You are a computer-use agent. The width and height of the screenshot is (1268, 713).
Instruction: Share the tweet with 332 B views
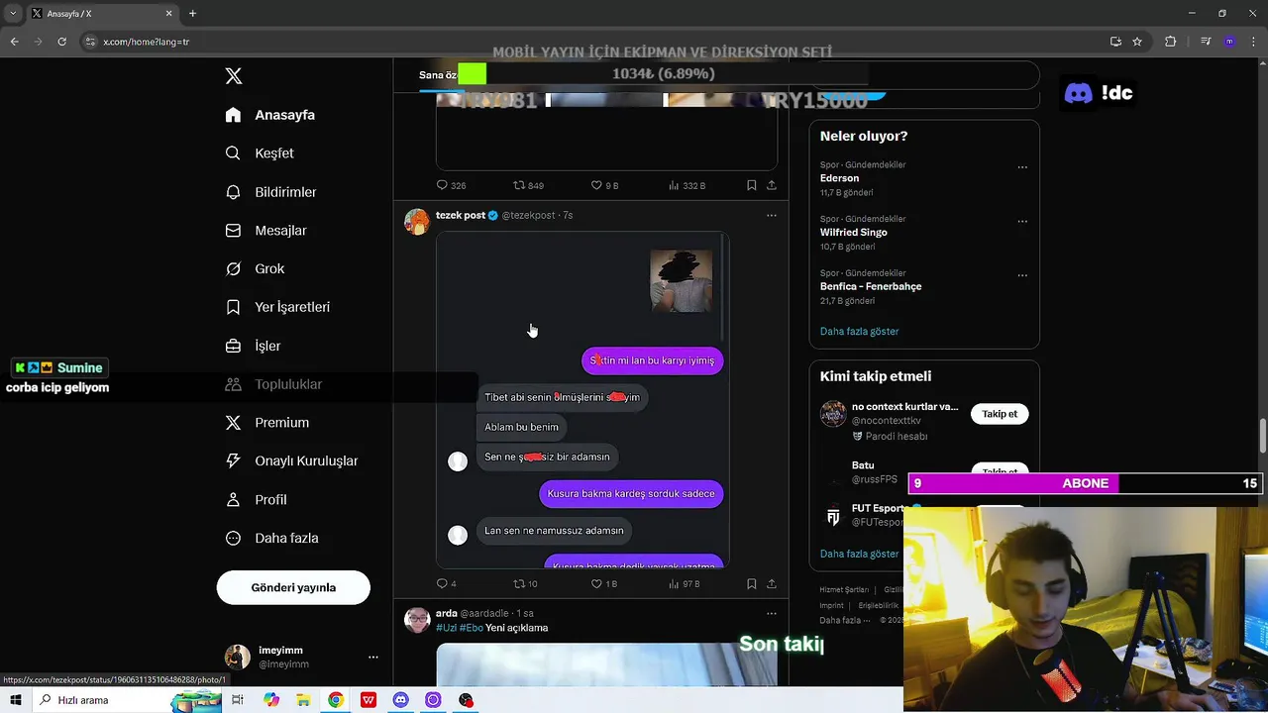click(x=772, y=185)
